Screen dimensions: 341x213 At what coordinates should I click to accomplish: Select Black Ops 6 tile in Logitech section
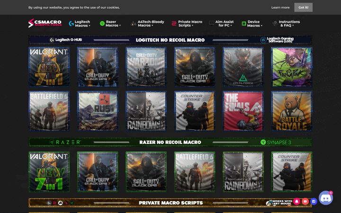click(x=195, y=67)
